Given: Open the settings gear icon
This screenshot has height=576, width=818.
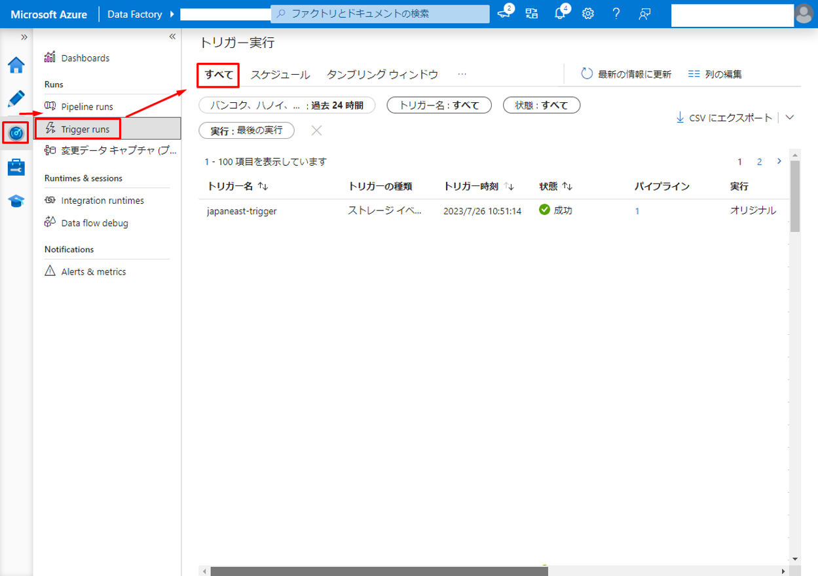Looking at the screenshot, I should pos(588,14).
